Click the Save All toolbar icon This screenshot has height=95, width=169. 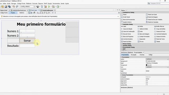[x=10, y=7]
